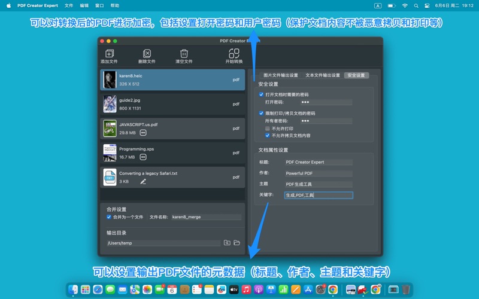This screenshot has width=479, height=299.
Task: Click the Clear Files (清空文件) trash icon
Action: point(184,54)
